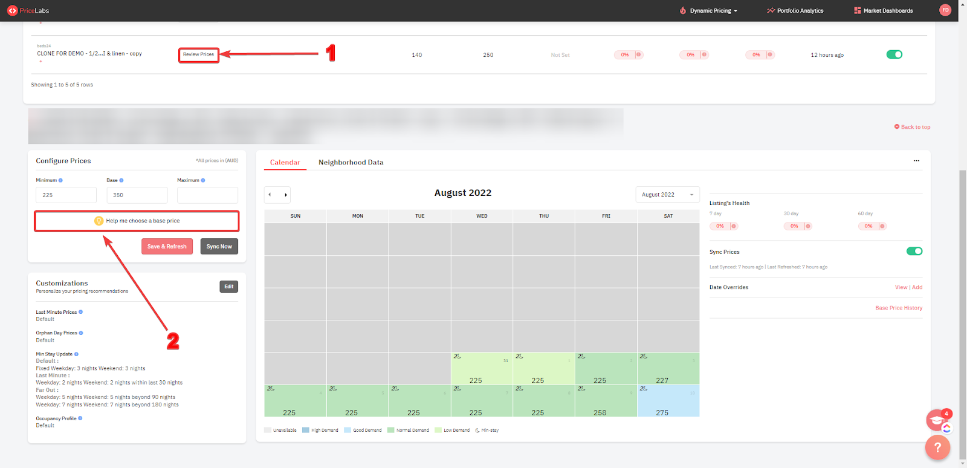Go to next month with right arrow
This screenshot has height=468, width=967.
coord(285,195)
